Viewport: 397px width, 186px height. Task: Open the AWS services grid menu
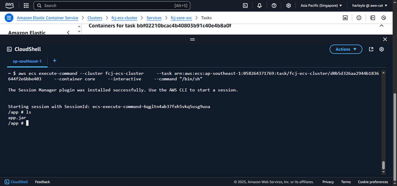(26, 6)
